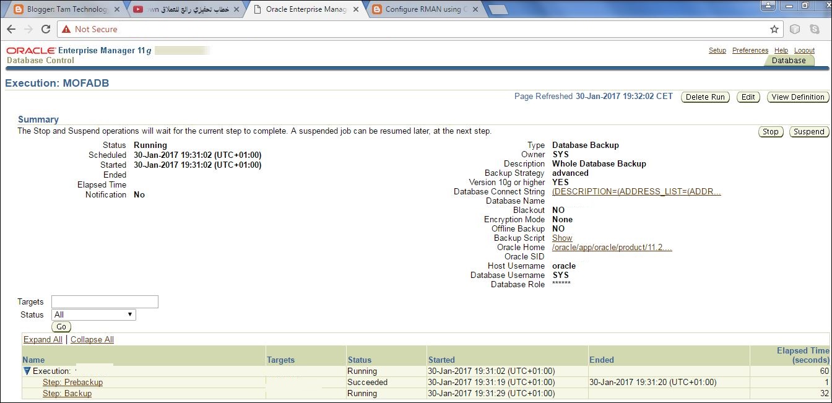Click the Status column header
This screenshot has height=403, width=832.
tap(359, 360)
